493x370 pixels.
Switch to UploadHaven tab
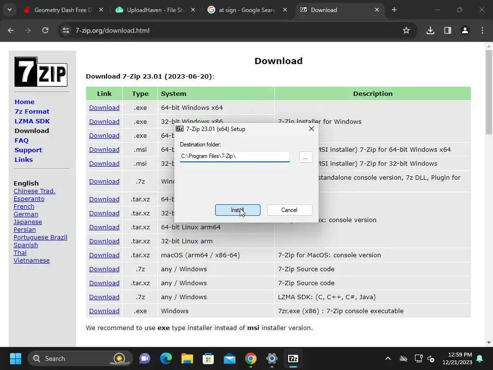pos(156,10)
